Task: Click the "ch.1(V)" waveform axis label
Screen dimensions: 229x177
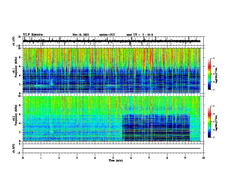Action: (14, 41)
